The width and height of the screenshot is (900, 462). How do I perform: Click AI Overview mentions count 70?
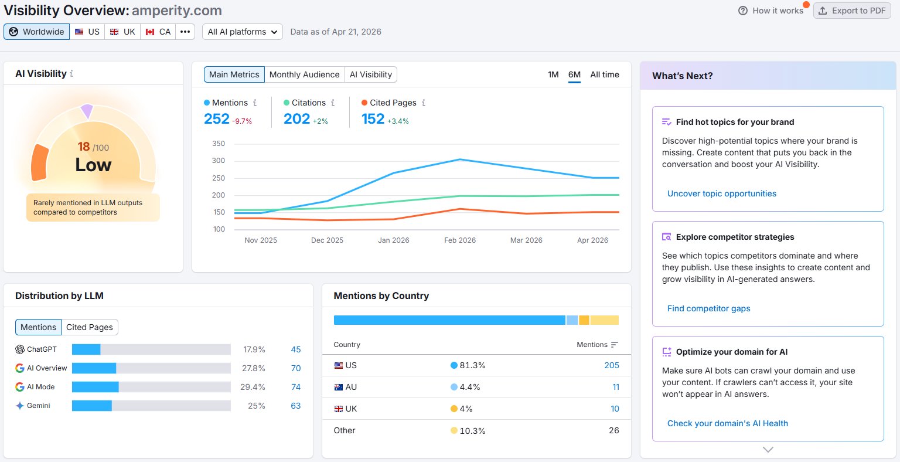coord(296,368)
